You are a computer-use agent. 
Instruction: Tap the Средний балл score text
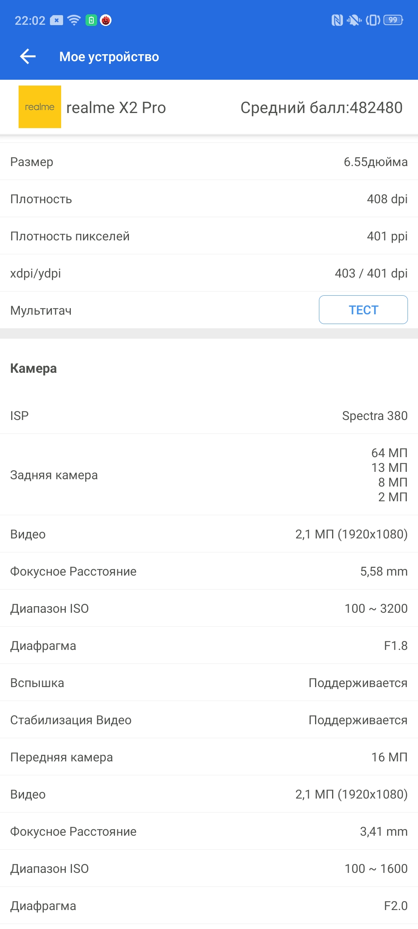[x=321, y=108]
